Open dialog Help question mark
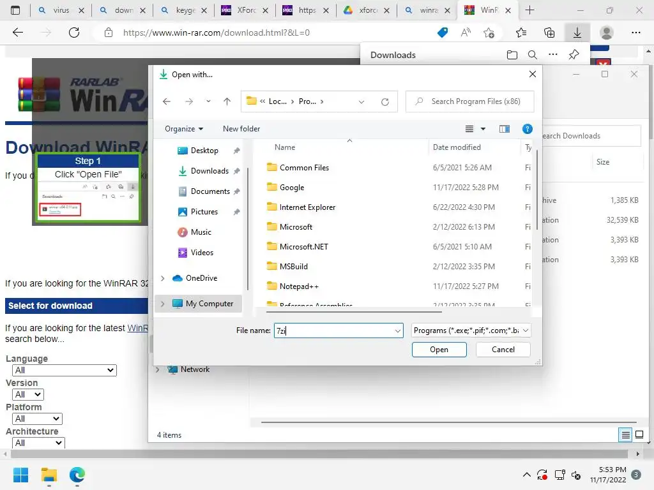The image size is (654, 490). pos(527,129)
